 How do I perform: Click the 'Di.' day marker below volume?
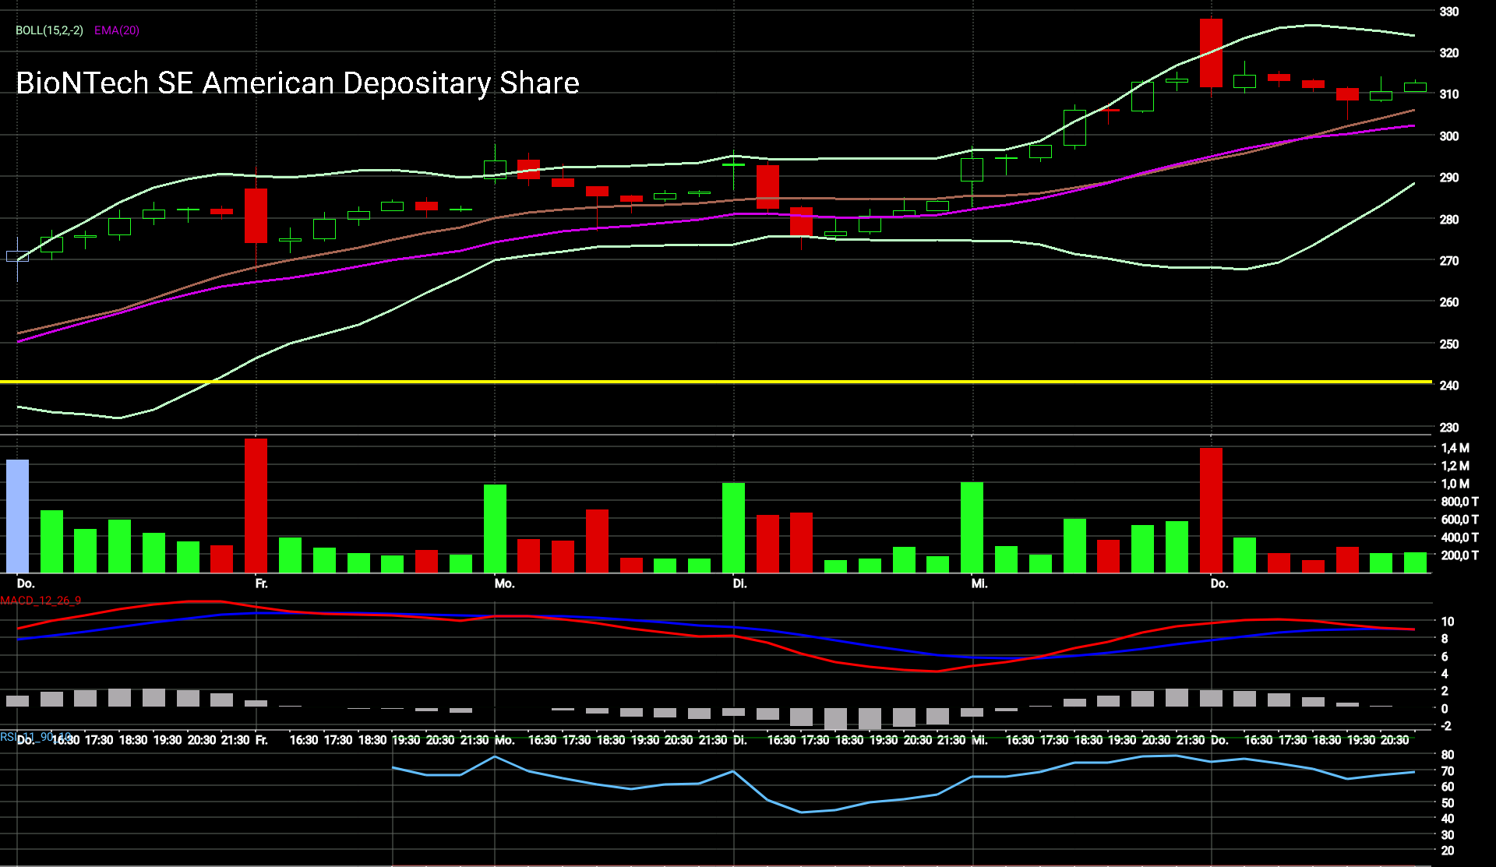(739, 583)
